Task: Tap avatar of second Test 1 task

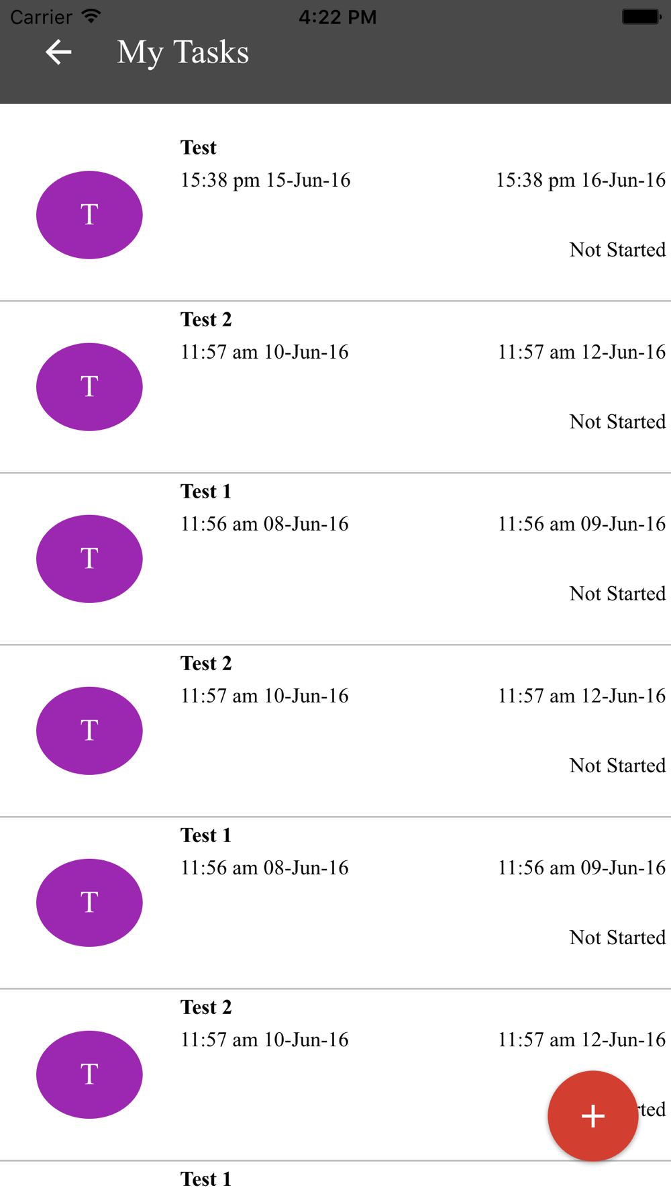Action: pos(89,903)
